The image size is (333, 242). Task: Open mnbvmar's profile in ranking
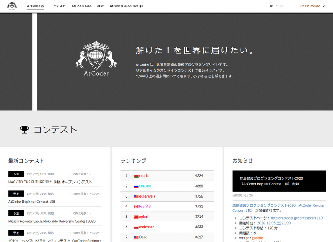(x=147, y=227)
